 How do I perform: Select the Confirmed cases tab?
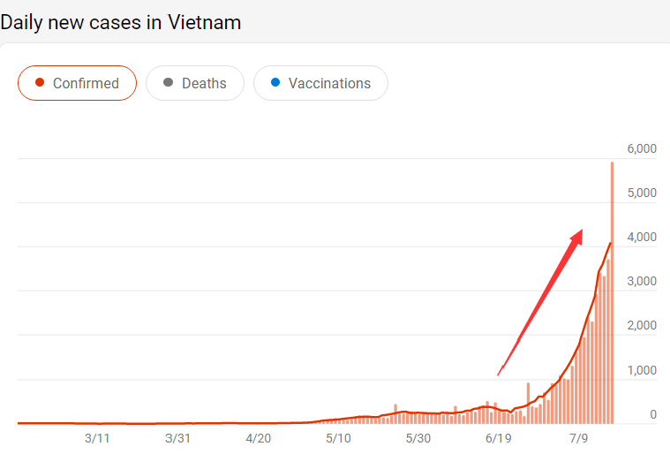(77, 84)
